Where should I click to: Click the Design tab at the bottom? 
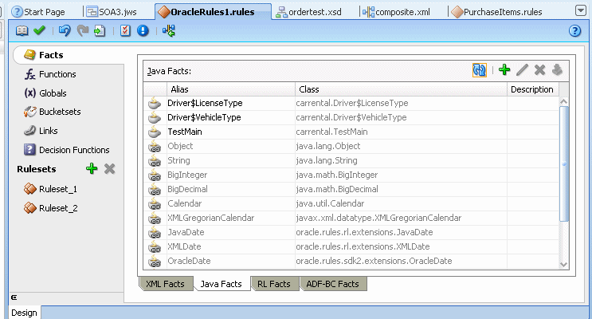point(24,313)
